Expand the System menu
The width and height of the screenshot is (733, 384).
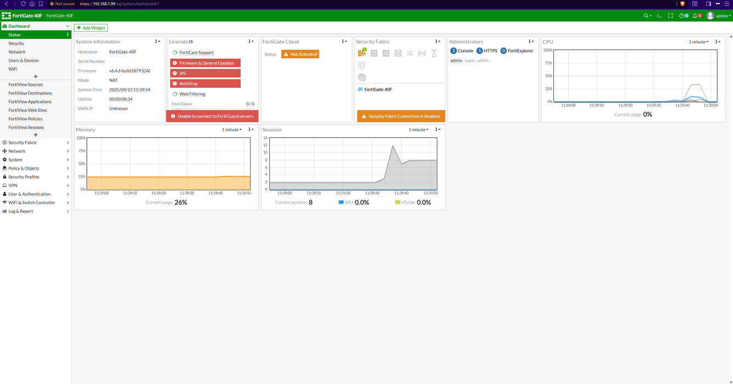coord(36,160)
